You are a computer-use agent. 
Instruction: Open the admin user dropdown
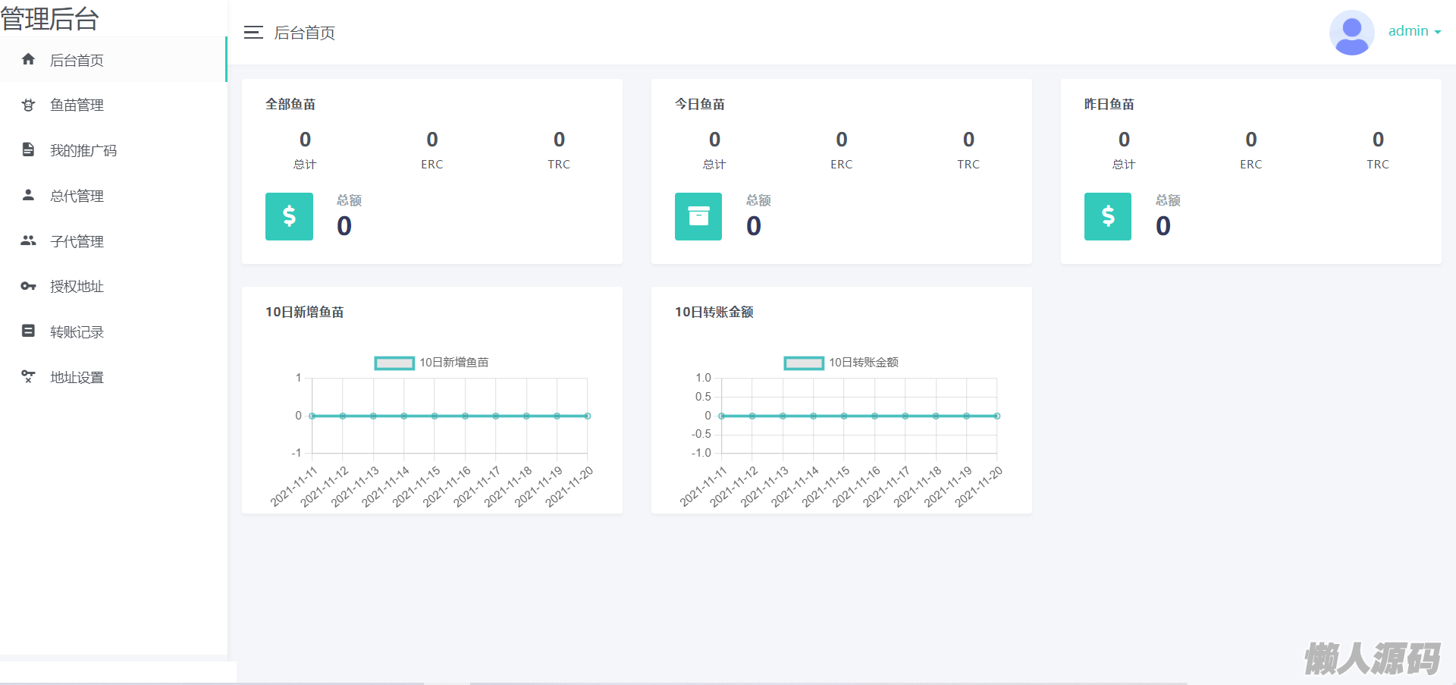(x=1414, y=31)
